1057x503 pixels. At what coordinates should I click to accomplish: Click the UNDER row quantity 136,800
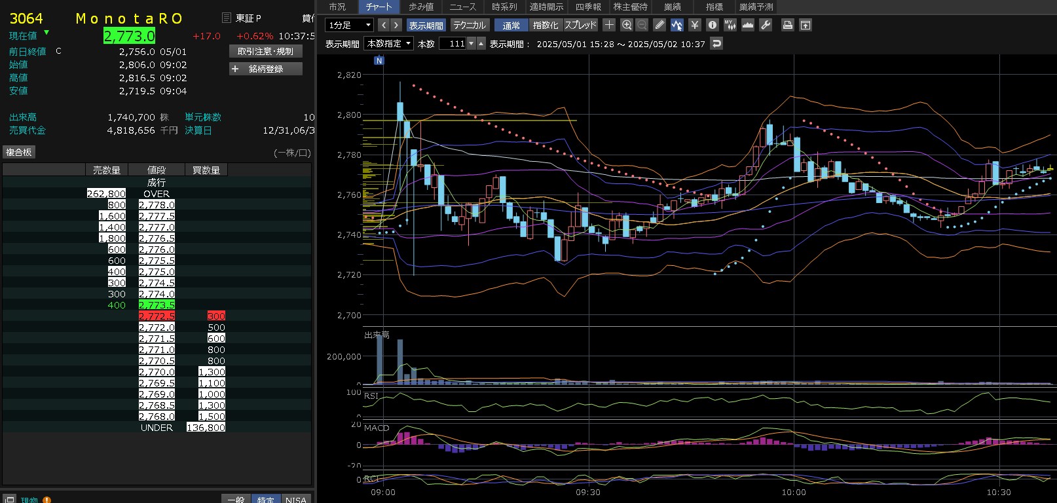click(x=206, y=428)
